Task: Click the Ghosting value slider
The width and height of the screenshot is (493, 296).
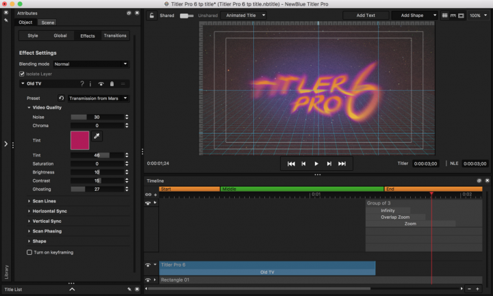Action: click(97, 189)
